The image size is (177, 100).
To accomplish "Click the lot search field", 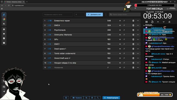I will (x=125, y=14).
